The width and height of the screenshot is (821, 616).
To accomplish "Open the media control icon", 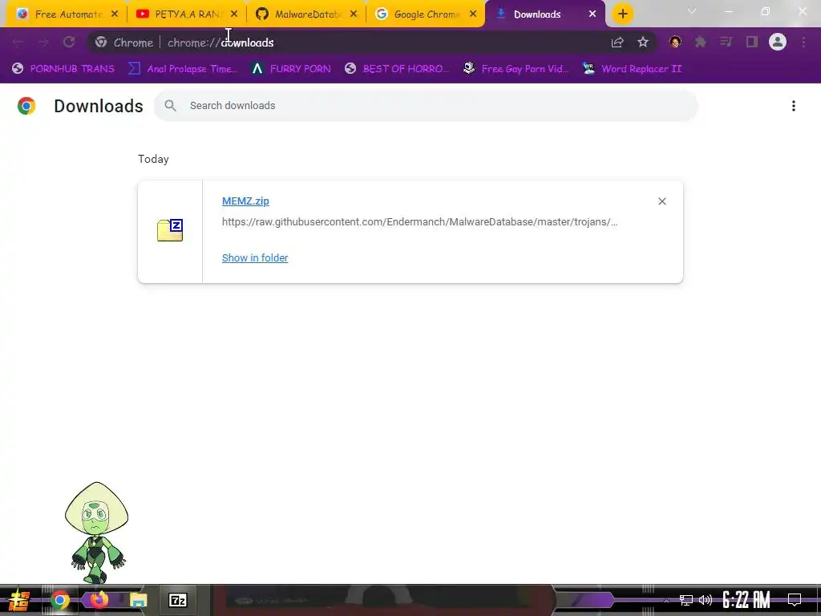I will (726, 43).
